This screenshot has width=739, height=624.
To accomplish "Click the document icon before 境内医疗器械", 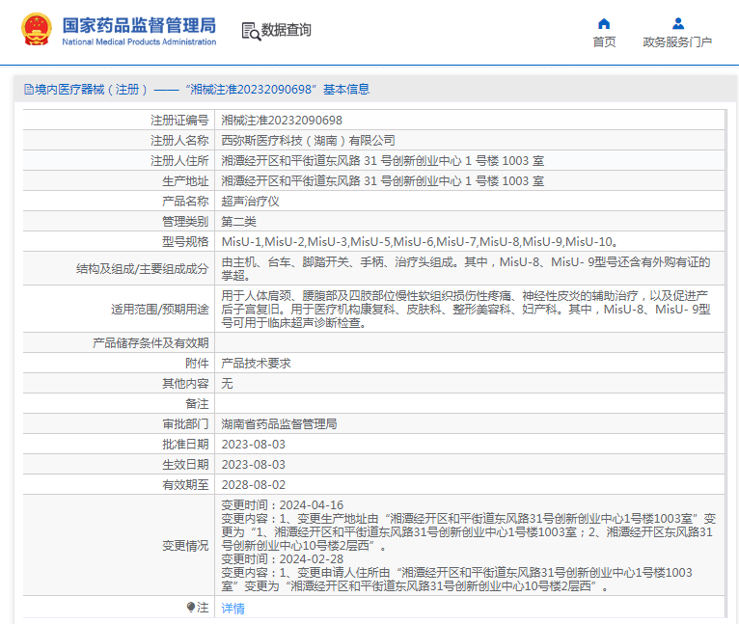I will point(28,89).
